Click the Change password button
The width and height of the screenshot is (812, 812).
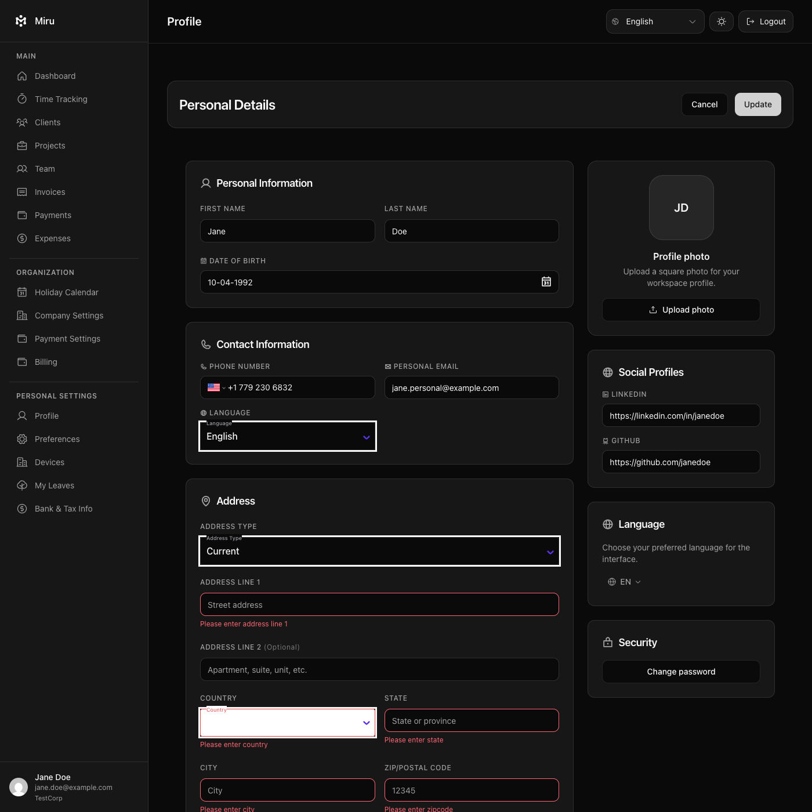point(681,671)
